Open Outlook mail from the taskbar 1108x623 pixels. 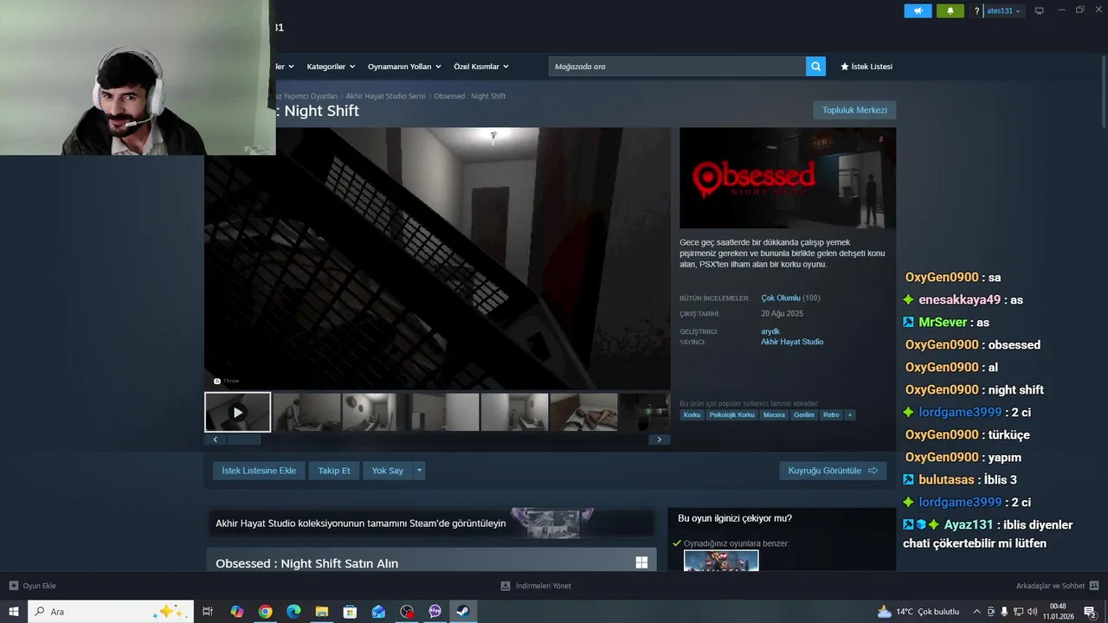(x=378, y=612)
